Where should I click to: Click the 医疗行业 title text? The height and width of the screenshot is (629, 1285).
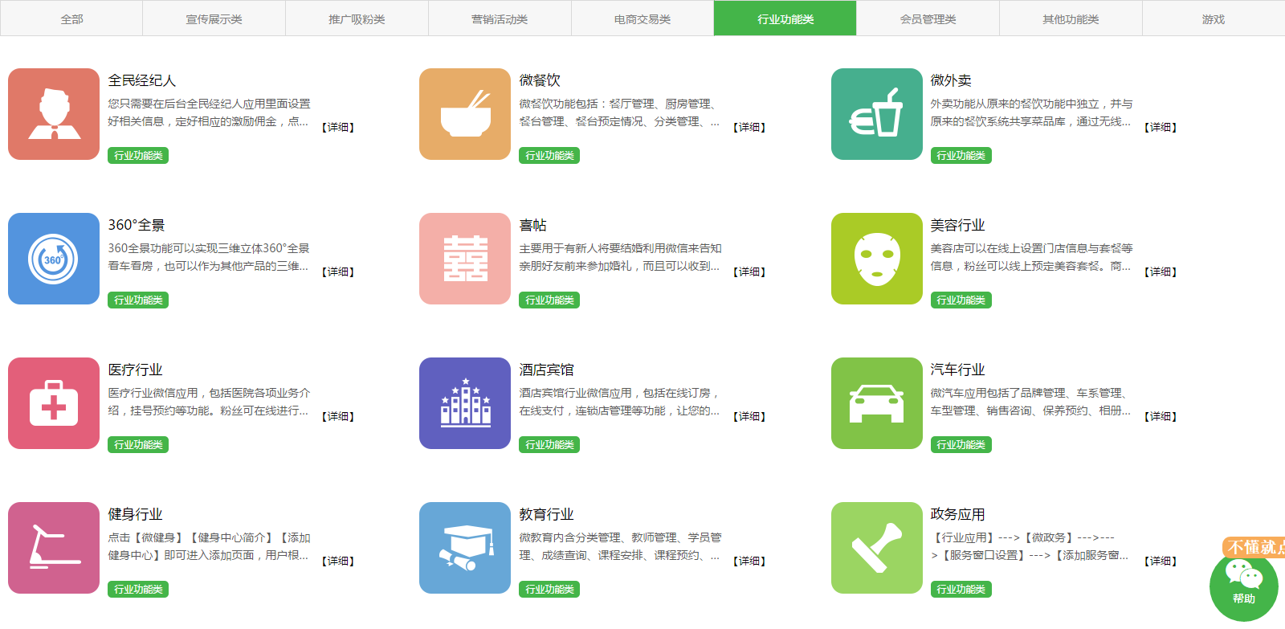(x=136, y=370)
